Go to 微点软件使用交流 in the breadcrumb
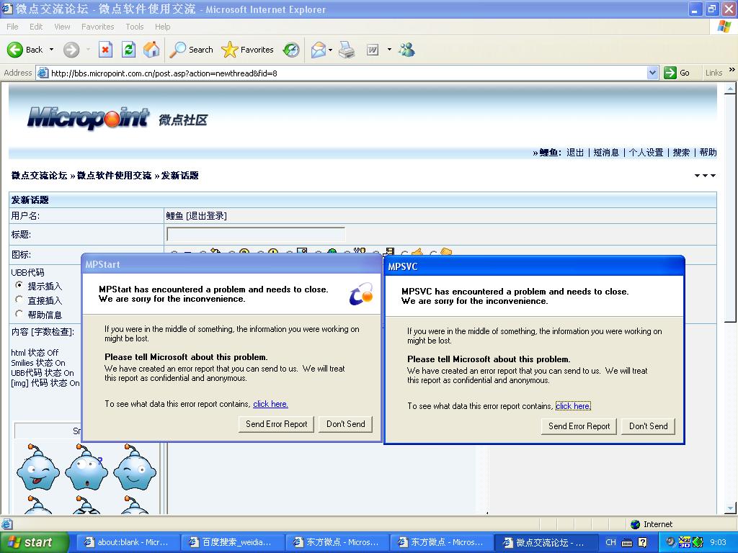Viewport: 738px width, 553px height. coord(115,176)
